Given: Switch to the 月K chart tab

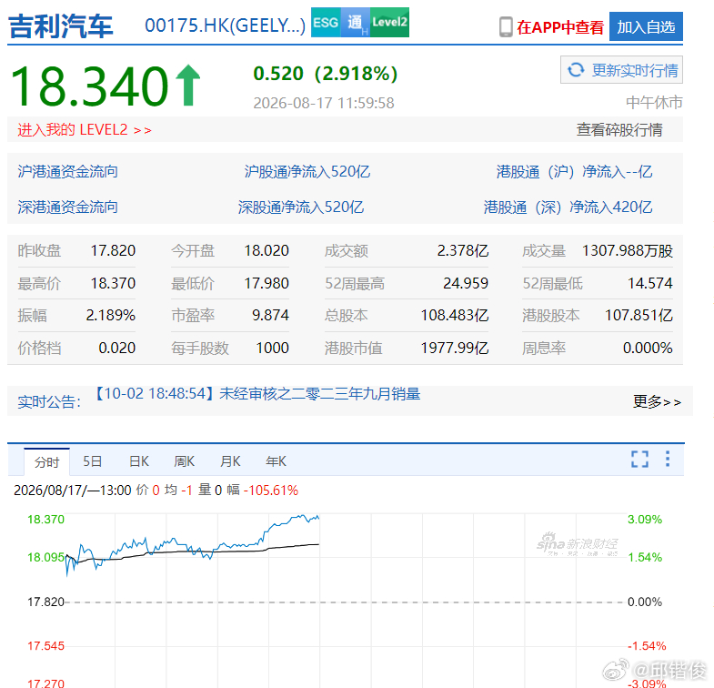Looking at the screenshot, I should coord(230,461).
